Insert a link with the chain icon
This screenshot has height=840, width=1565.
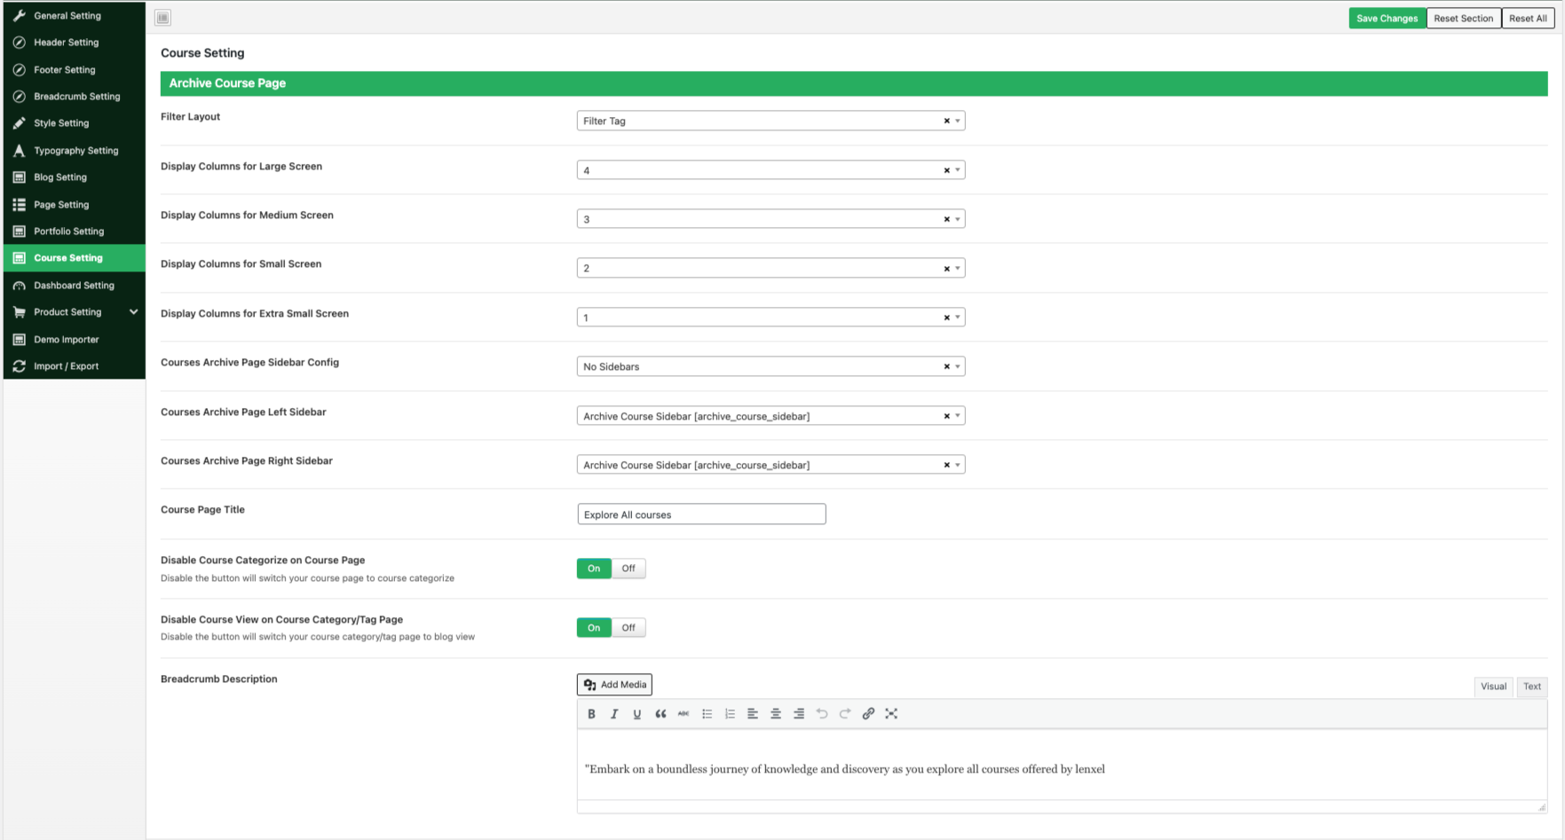(868, 714)
